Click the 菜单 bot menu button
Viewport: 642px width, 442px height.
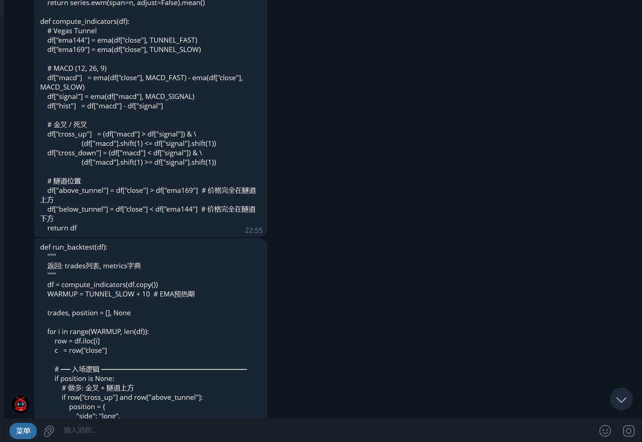[23, 431]
